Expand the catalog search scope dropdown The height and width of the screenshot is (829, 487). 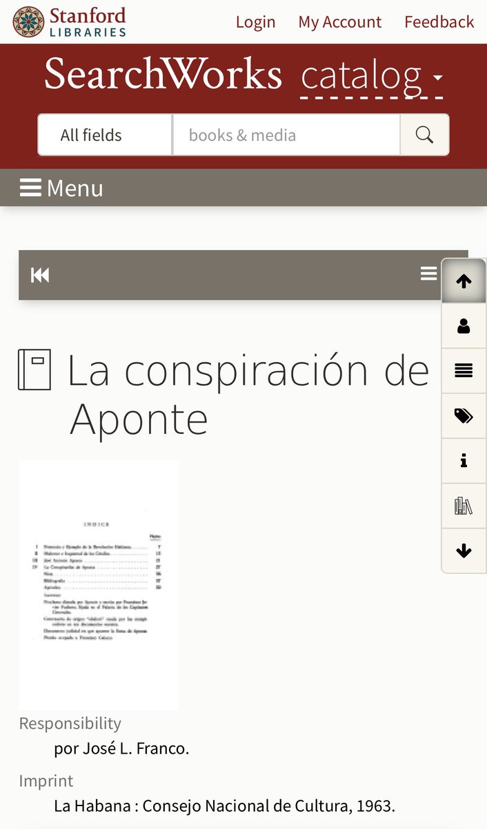pos(372,76)
